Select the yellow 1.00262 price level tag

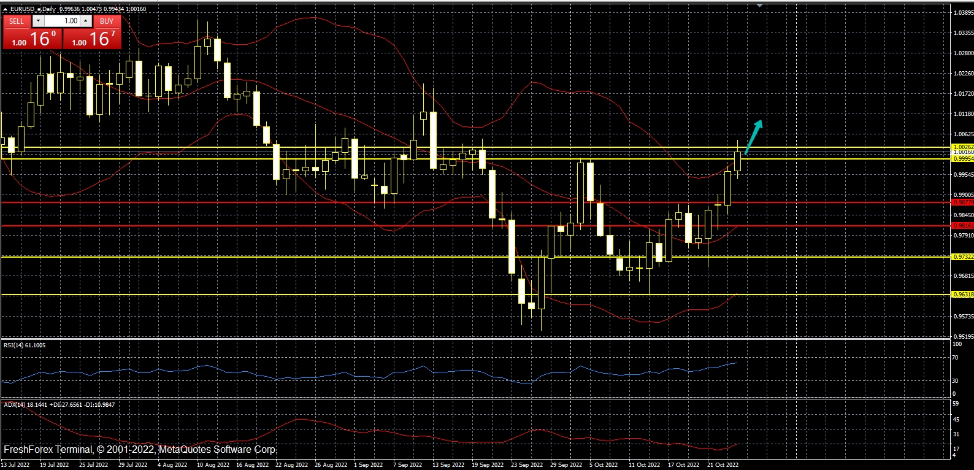tap(962, 147)
